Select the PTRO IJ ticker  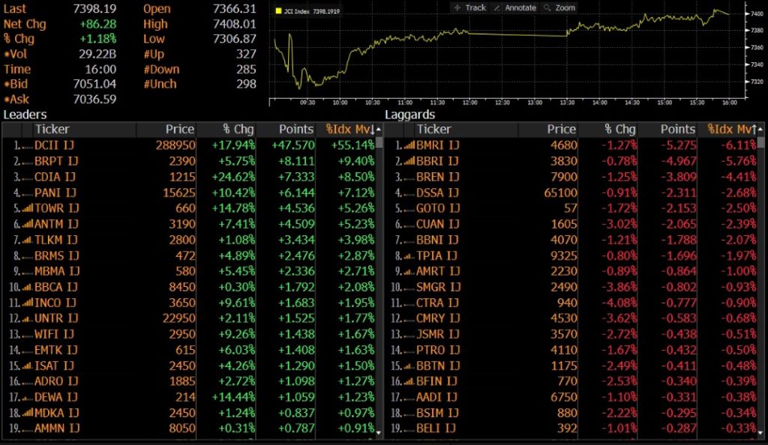coord(438,350)
